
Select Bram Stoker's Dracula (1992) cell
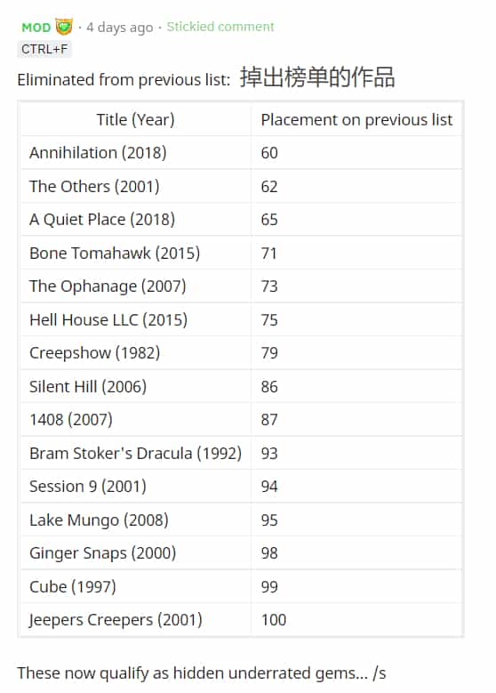136,454
